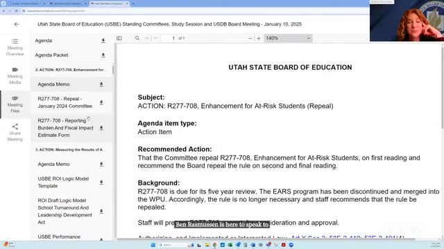This screenshot has height=249, width=444.
Task: Download the ROI Draft Logic Model file
Action: click(101, 212)
